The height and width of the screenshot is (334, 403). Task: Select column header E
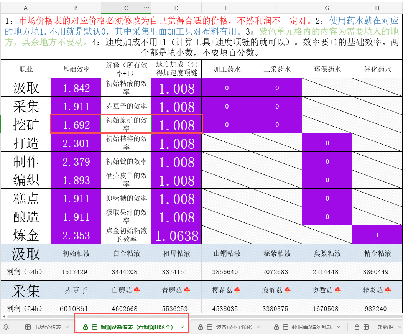[x=227, y=8]
